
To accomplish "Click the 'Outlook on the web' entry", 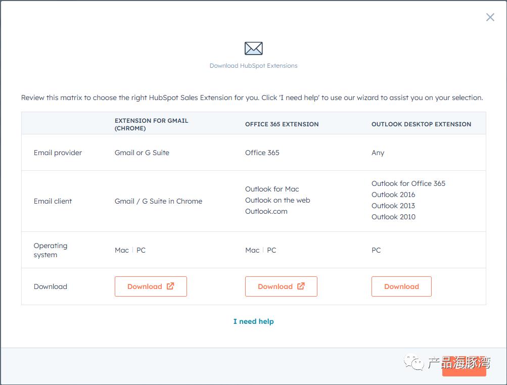I will tap(278, 200).
